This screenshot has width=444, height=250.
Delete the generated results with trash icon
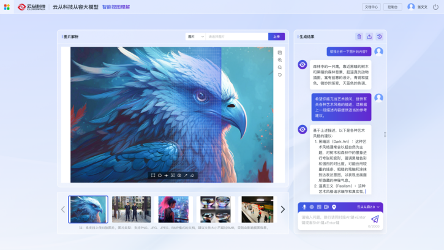click(359, 37)
